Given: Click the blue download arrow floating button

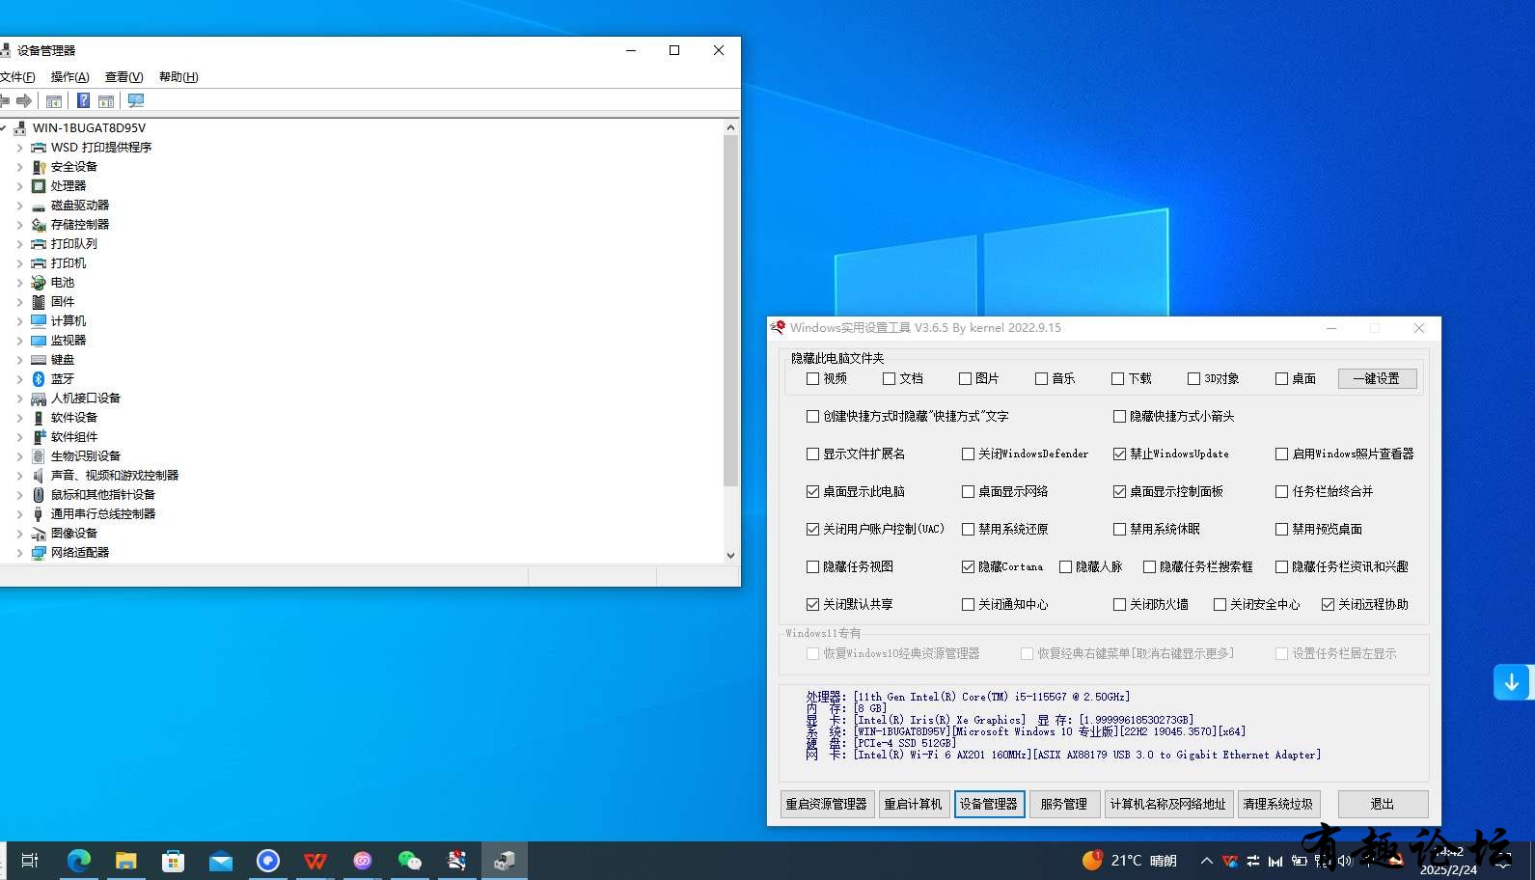Looking at the screenshot, I should tap(1511, 682).
